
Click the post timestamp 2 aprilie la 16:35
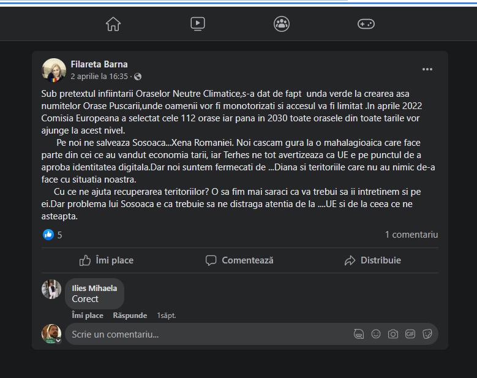click(99, 77)
